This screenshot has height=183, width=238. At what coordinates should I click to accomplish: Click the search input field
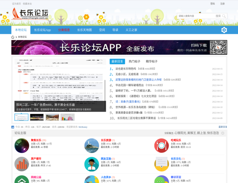pyautogui.click(x=196, y=16)
